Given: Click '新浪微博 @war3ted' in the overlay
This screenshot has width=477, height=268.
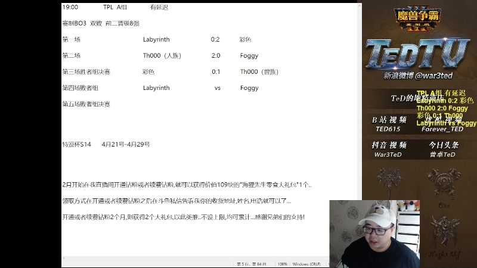Looking at the screenshot, I should point(418,76).
